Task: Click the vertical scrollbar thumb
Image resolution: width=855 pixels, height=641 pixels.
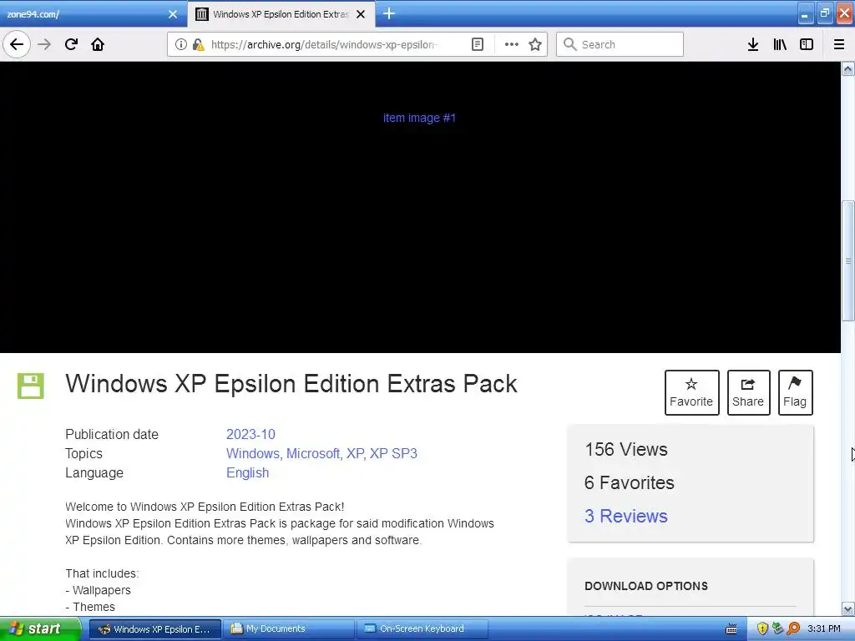Action: tap(848, 261)
